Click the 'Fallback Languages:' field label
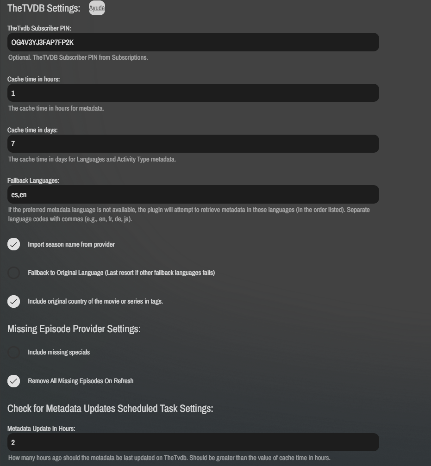The width and height of the screenshot is (431, 466). 33,180
